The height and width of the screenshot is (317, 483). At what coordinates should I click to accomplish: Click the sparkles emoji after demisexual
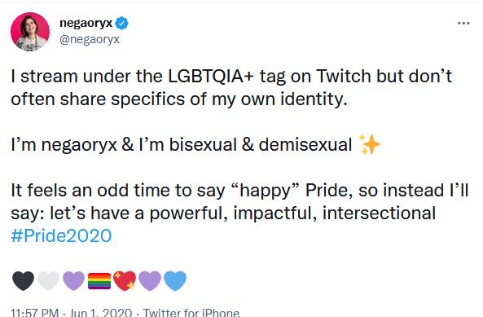coord(370,144)
